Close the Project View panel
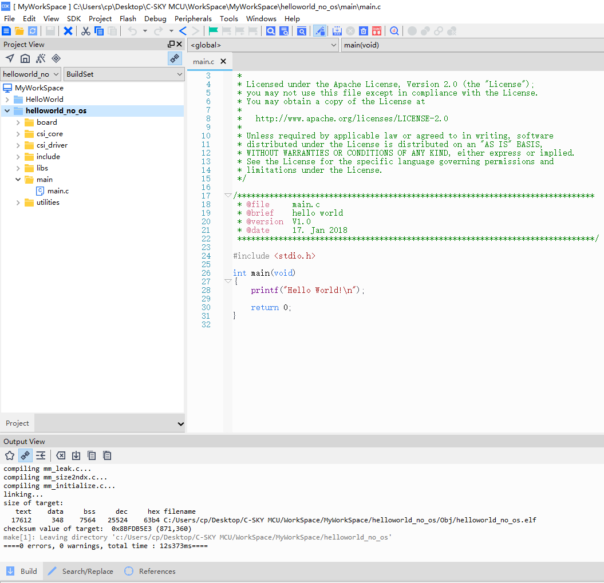Screen dimensions: 604x583 pos(179,44)
